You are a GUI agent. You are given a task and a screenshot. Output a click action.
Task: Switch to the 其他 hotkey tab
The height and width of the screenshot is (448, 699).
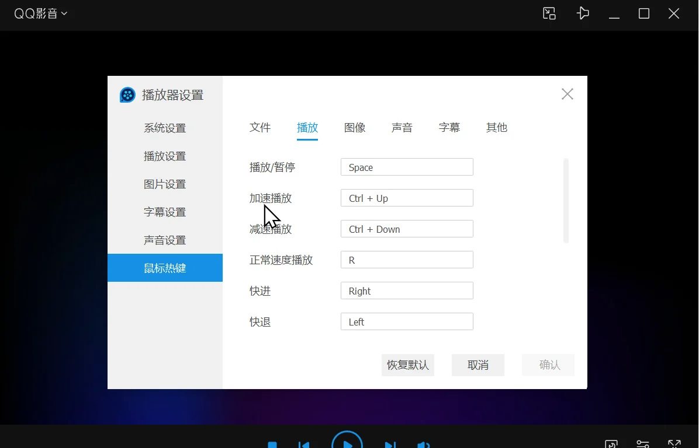click(497, 128)
